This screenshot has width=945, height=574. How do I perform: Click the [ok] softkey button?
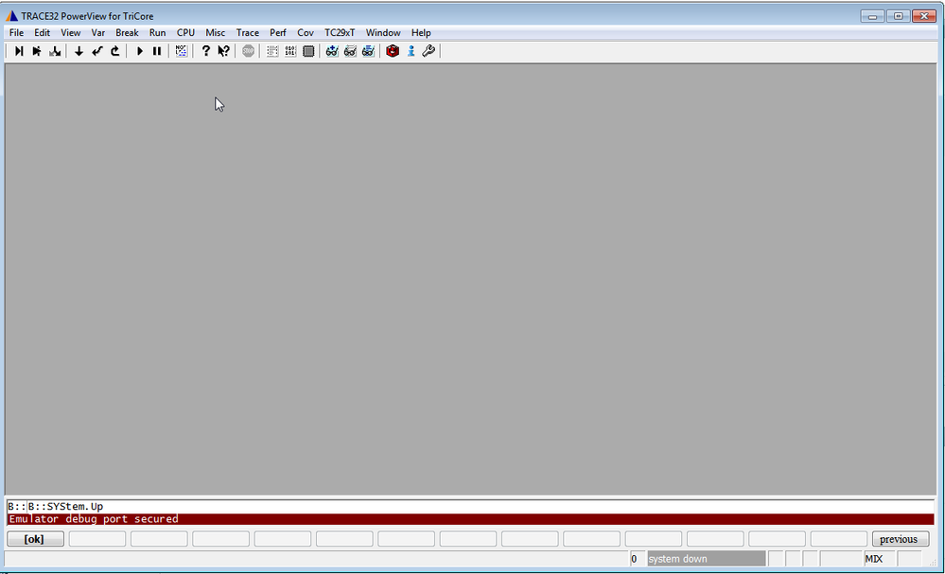[x=35, y=539]
